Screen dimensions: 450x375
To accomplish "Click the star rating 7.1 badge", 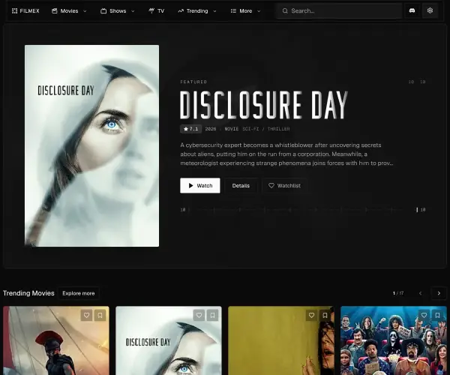I will (190, 129).
